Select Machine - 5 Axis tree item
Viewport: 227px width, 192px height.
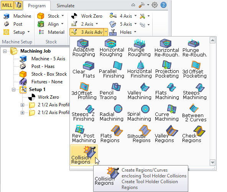[x=42, y=59]
